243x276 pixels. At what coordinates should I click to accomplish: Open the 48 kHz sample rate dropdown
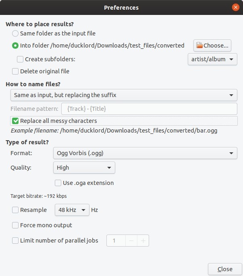tap(72, 210)
